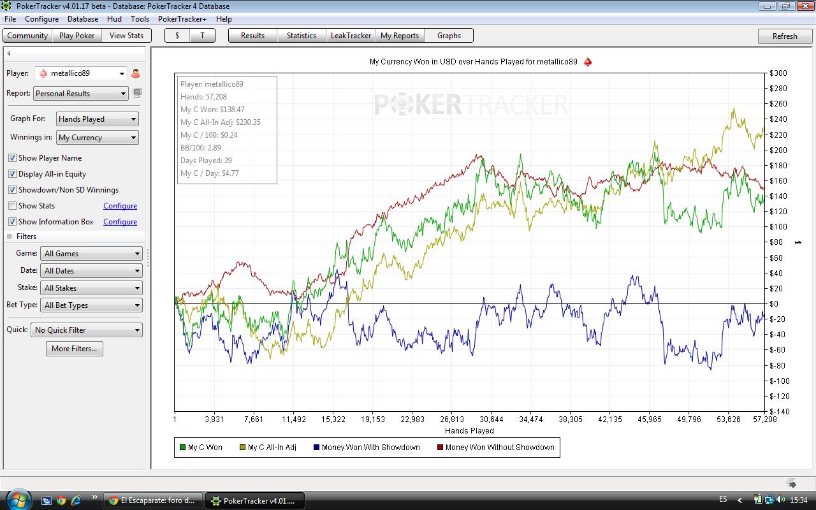
Task: Open the Quick filter dropdown
Action: coord(87,330)
